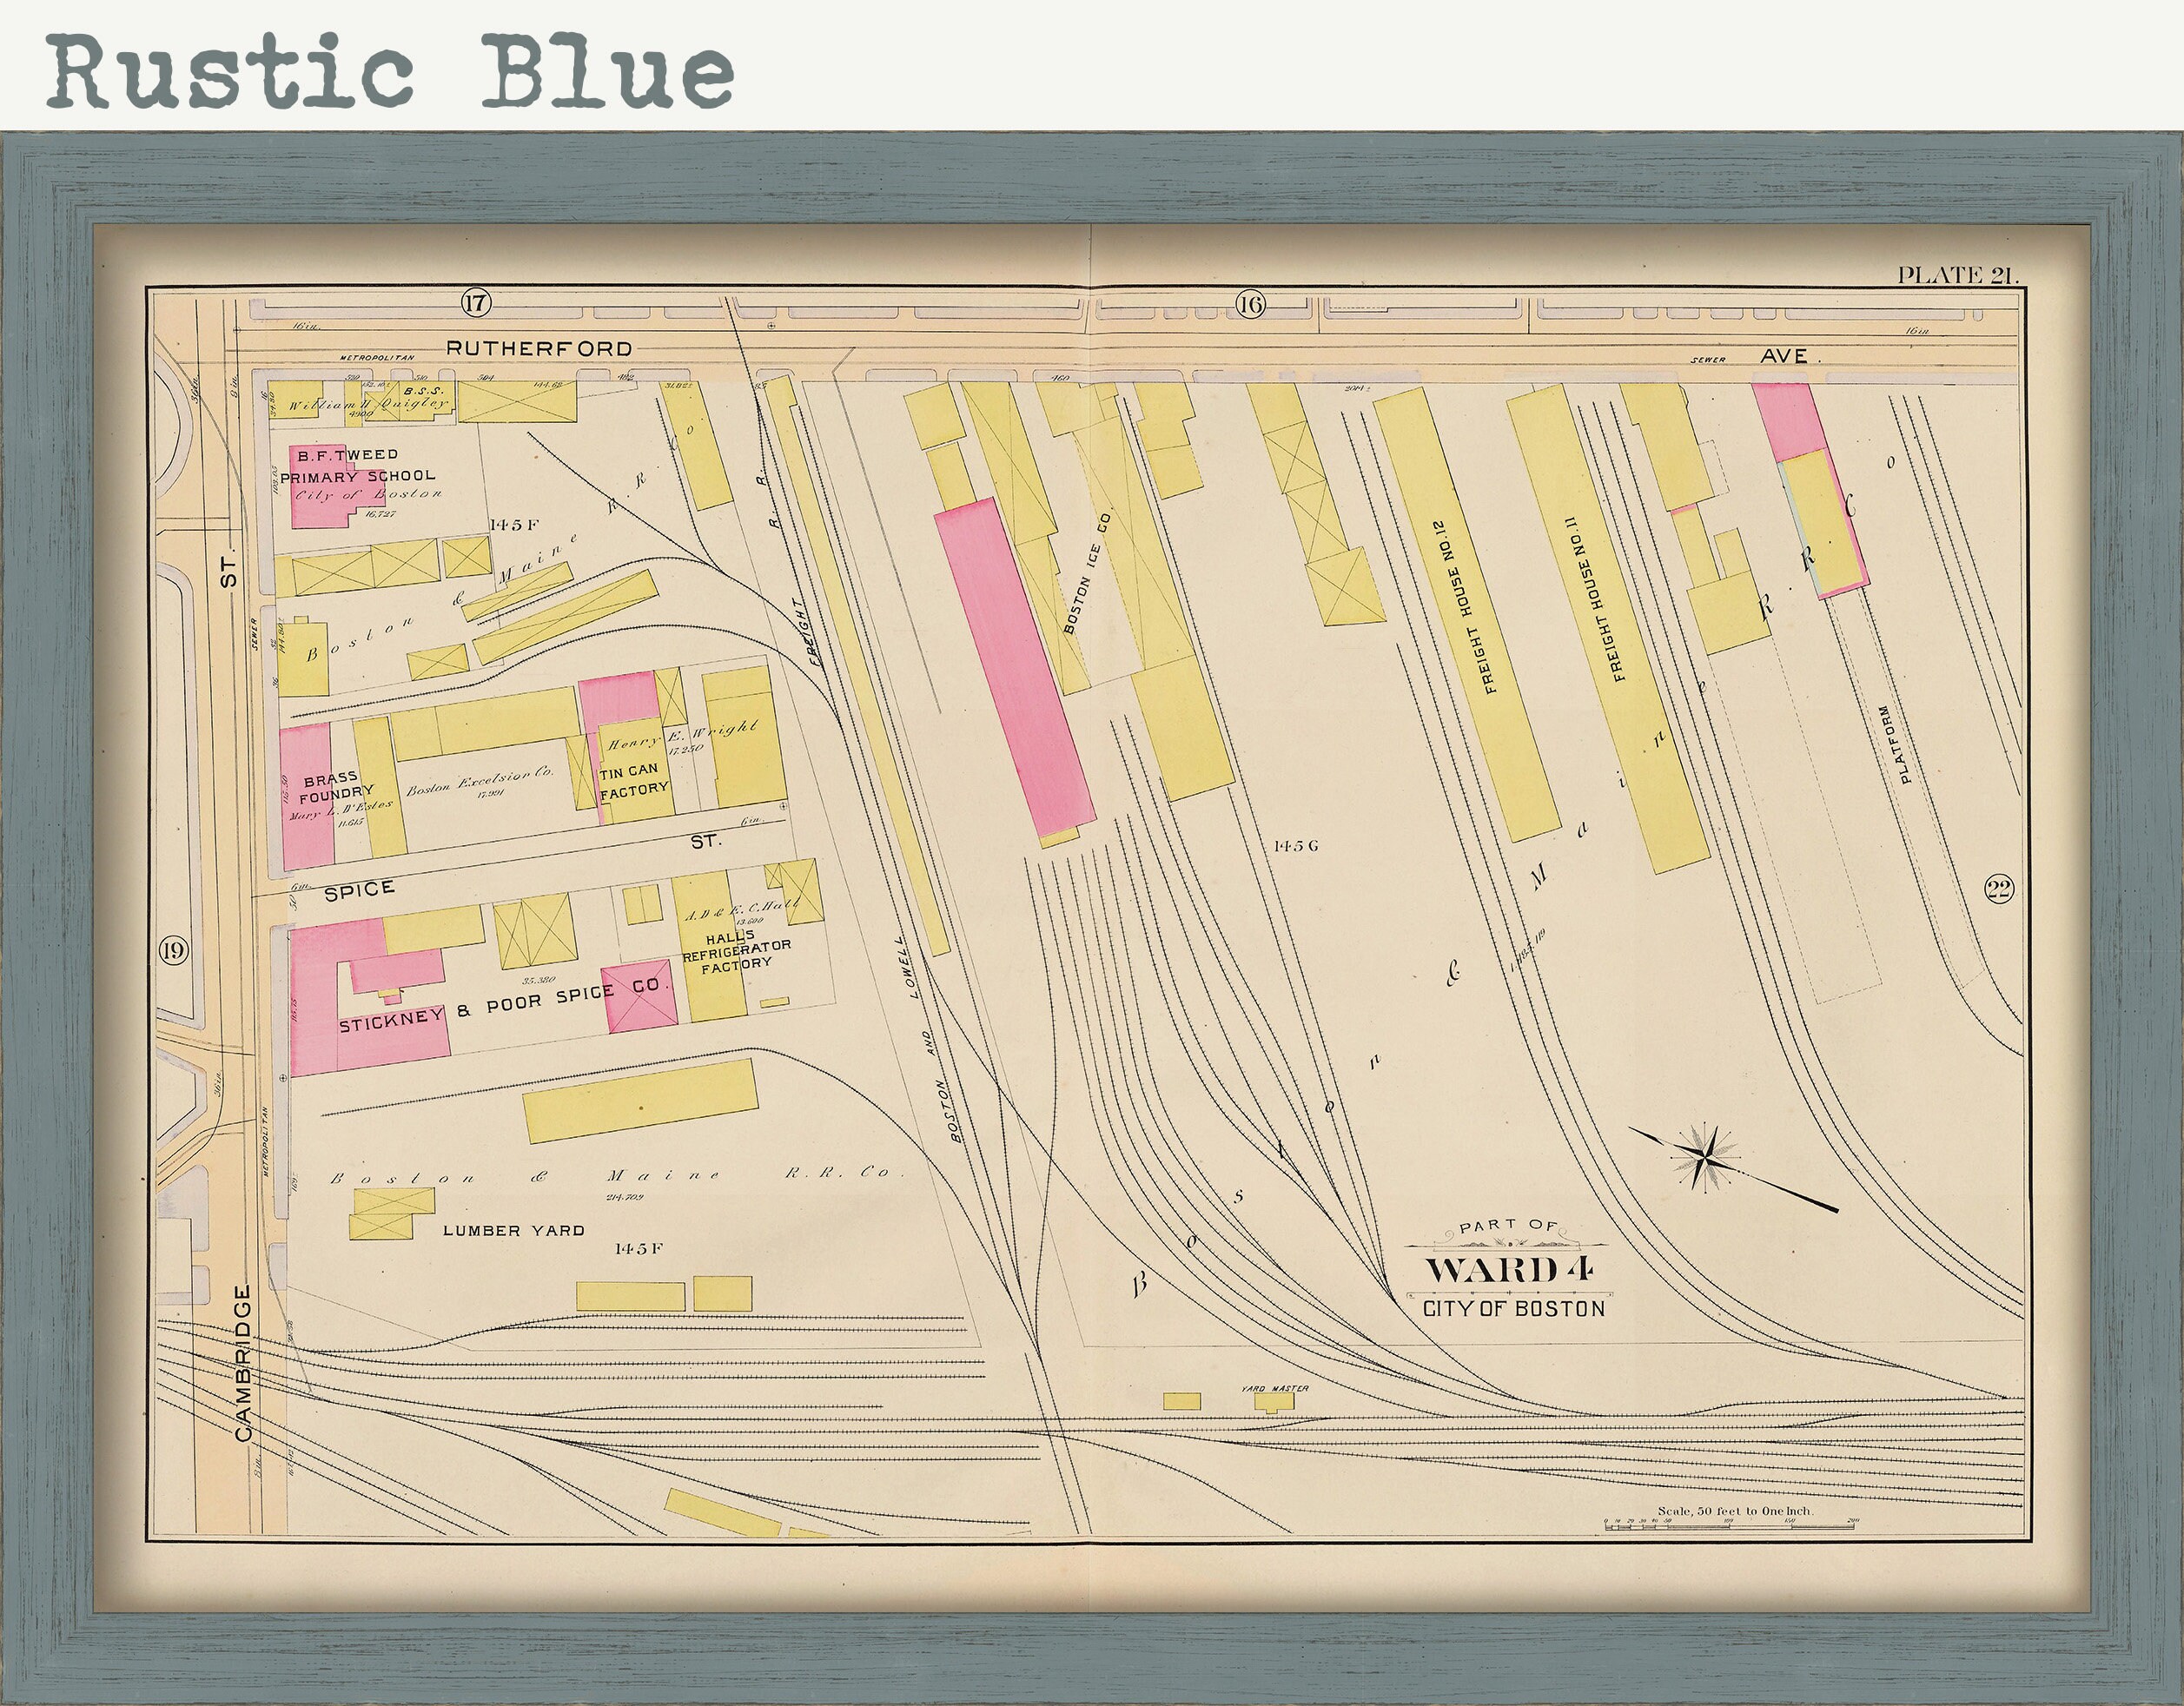Click the 'YARD MASTER' label
Screen dimensions: 2184x1706
(x=1274, y=1389)
